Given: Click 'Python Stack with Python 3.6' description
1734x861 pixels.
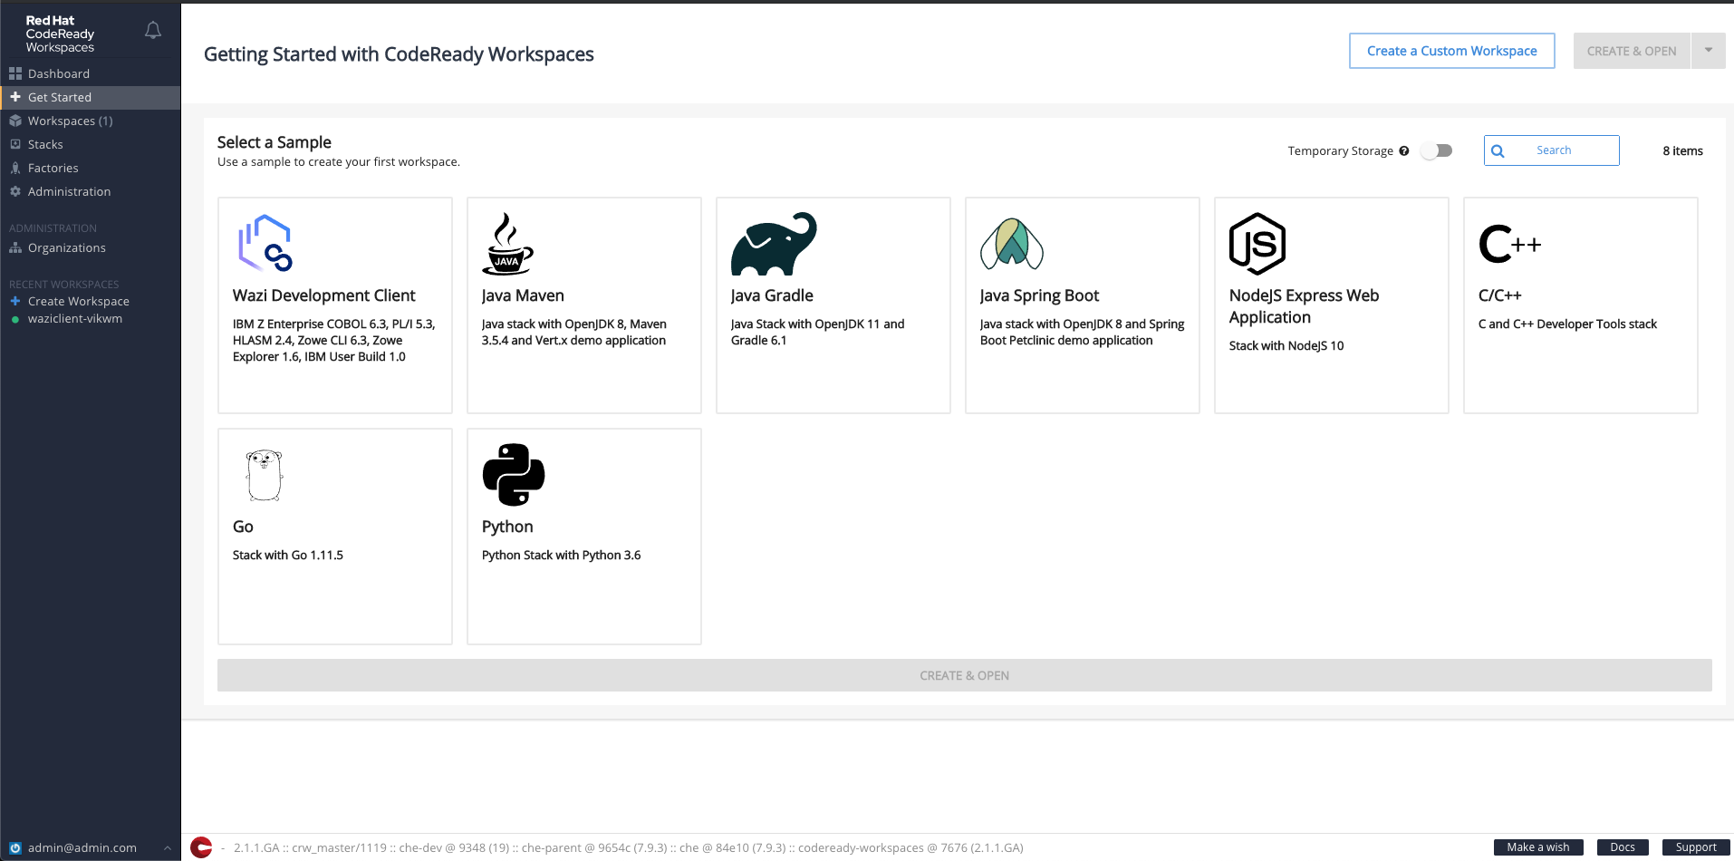Looking at the screenshot, I should (561, 556).
